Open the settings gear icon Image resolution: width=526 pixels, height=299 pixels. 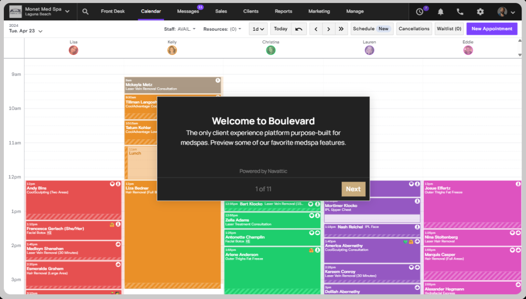[480, 12]
